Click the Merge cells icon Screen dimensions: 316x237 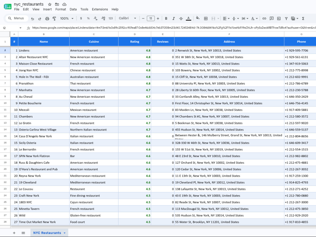(x=213, y=18)
